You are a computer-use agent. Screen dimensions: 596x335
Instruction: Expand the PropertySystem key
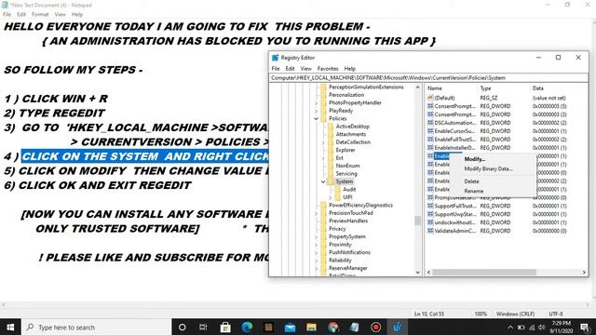317,236
